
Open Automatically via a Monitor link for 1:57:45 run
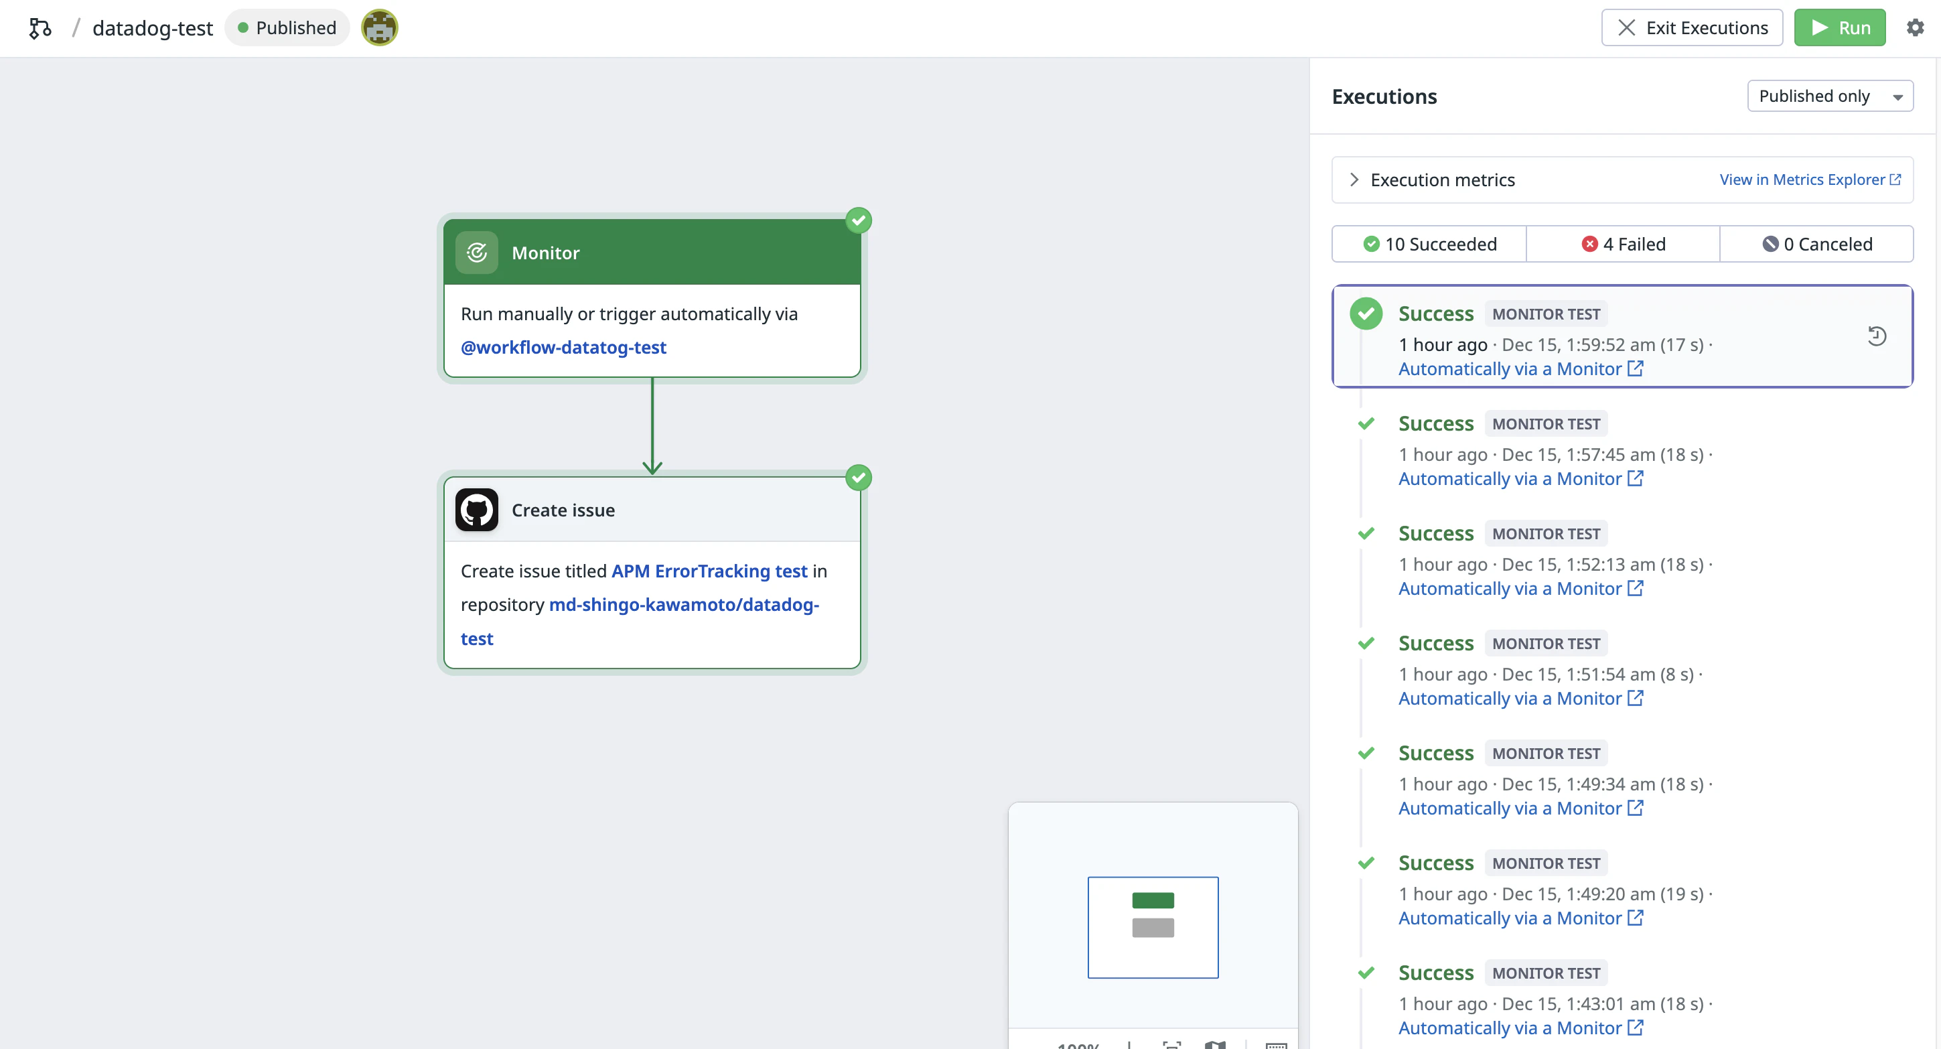1520,480
